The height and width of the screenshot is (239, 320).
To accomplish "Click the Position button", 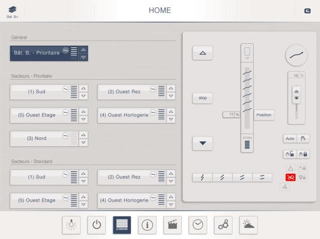I will 264,115.
